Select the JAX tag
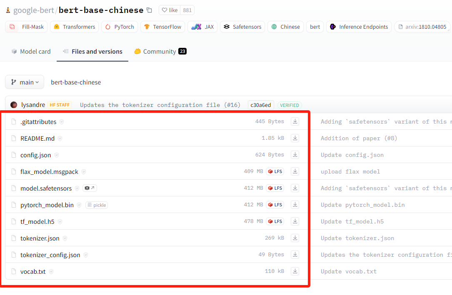The image size is (452, 295). click(x=202, y=27)
